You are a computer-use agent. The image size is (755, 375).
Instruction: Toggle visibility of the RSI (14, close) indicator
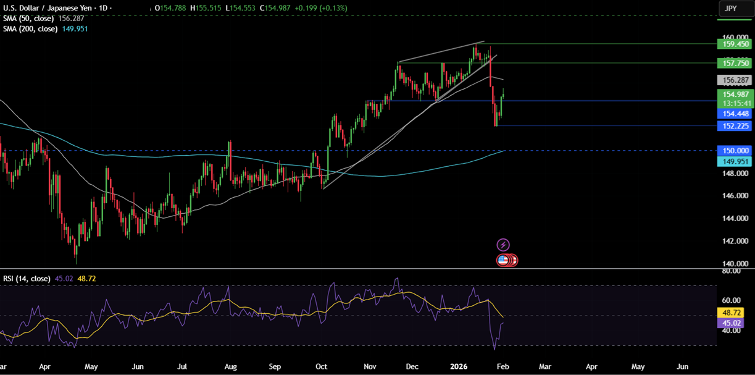tap(28, 279)
